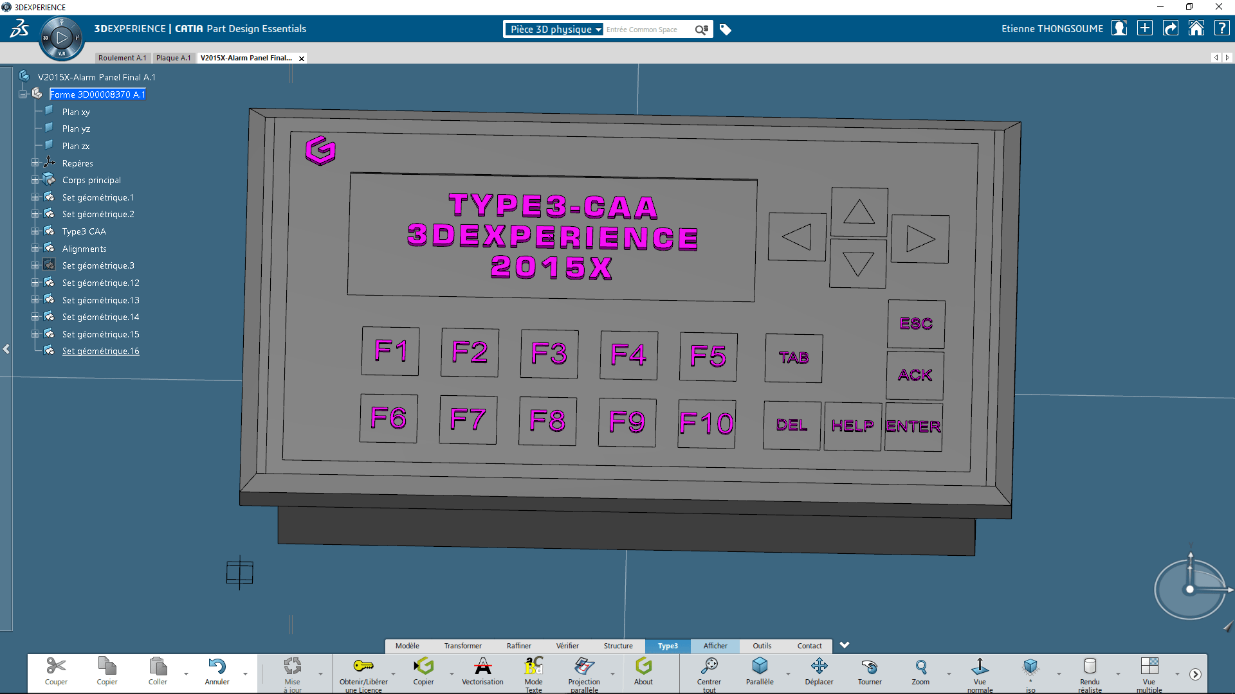Select Set géométrique.16 in the tree
Screen dimensions: 1235x694
[x=101, y=351]
